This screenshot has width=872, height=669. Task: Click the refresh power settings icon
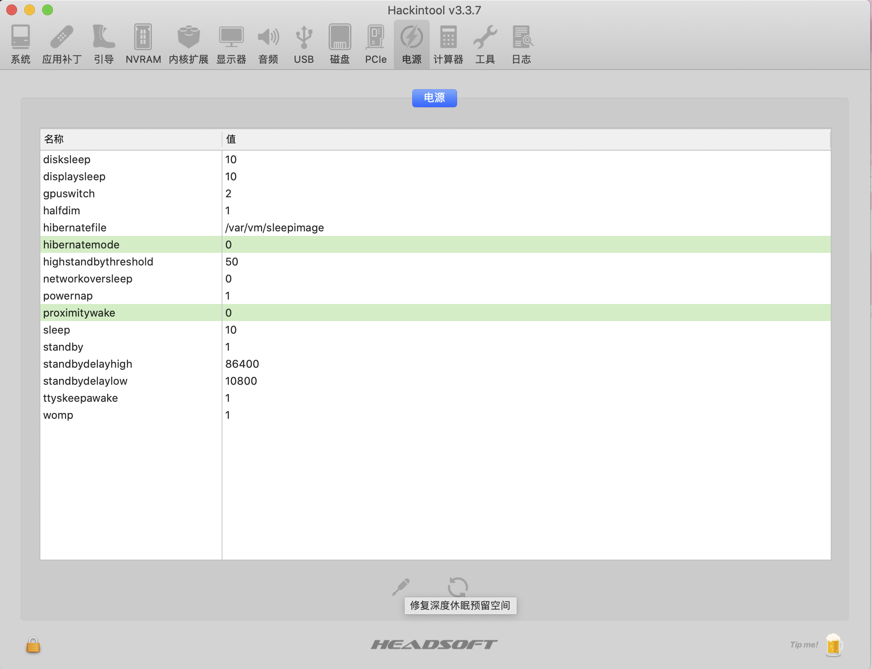click(458, 586)
